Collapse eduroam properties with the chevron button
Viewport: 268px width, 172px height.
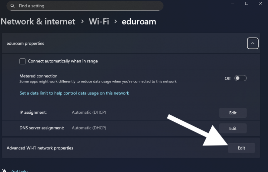[253, 43]
